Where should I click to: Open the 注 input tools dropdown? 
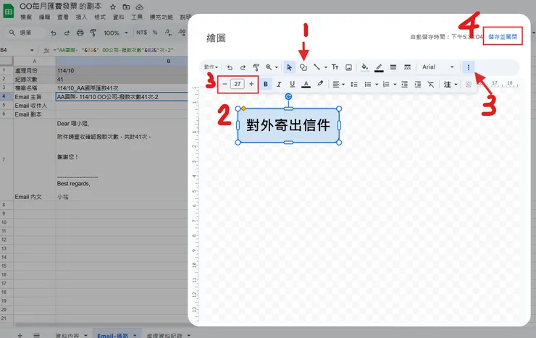[451, 85]
